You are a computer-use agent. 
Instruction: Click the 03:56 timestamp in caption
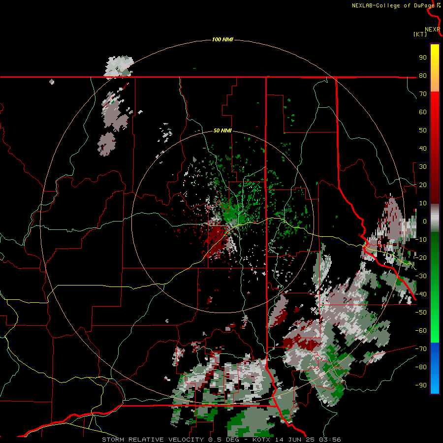[x=330, y=440]
